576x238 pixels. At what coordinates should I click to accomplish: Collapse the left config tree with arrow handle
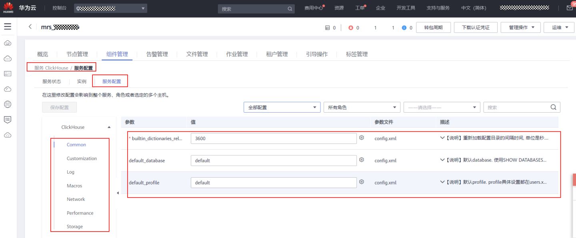118,193
